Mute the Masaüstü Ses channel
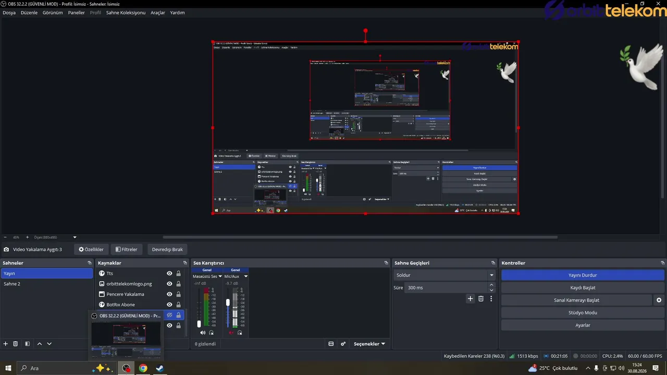The image size is (667, 375). click(x=203, y=333)
